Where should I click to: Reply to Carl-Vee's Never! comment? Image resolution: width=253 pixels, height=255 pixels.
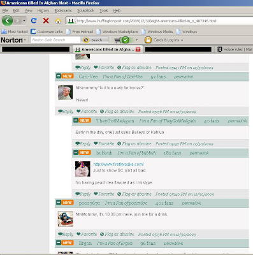click(x=66, y=112)
